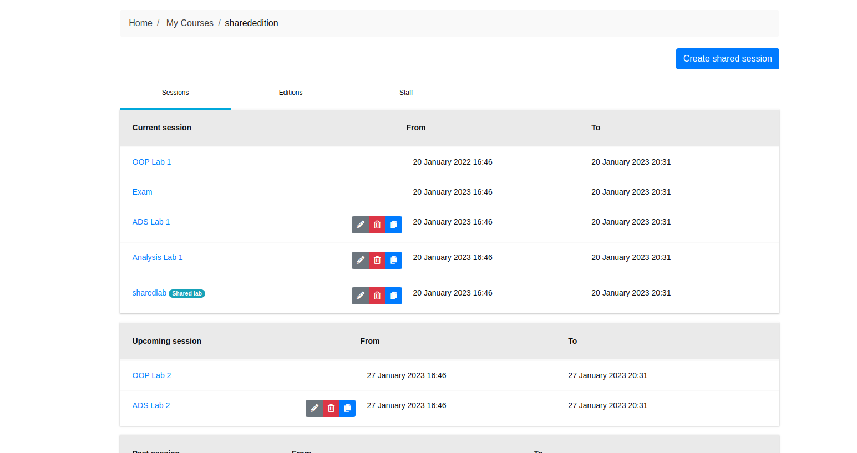Open the OOP Lab 2 link
Screen dimensions: 857x453
pyautogui.click(x=151, y=375)
